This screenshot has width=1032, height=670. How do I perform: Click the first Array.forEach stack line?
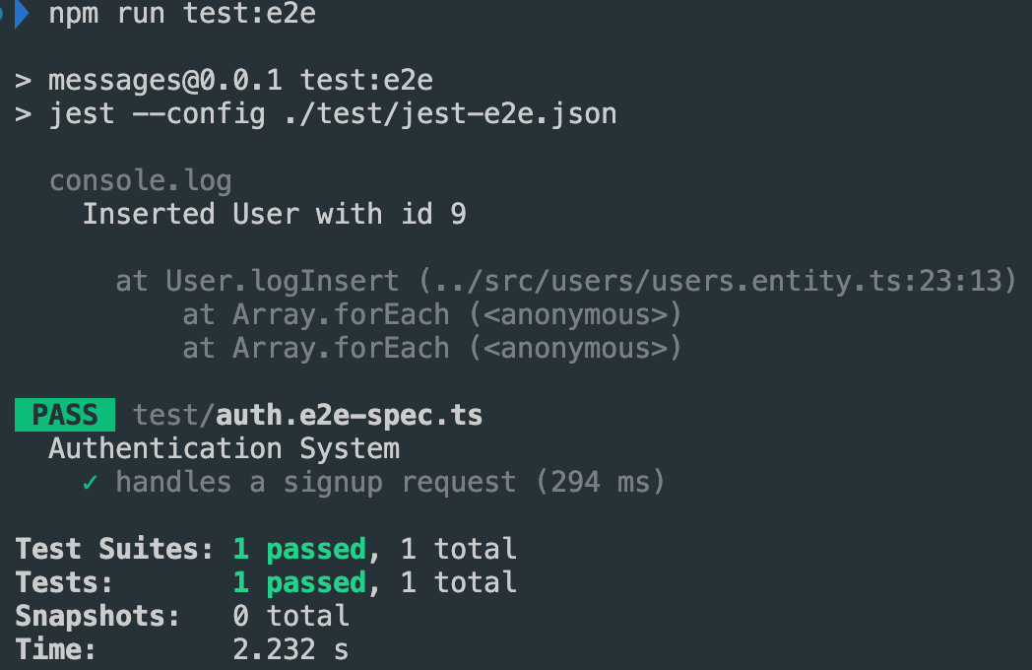click(431, 315)
